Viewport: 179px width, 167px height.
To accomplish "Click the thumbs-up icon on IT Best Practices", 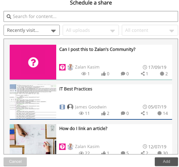I will (x=103, y=113).
